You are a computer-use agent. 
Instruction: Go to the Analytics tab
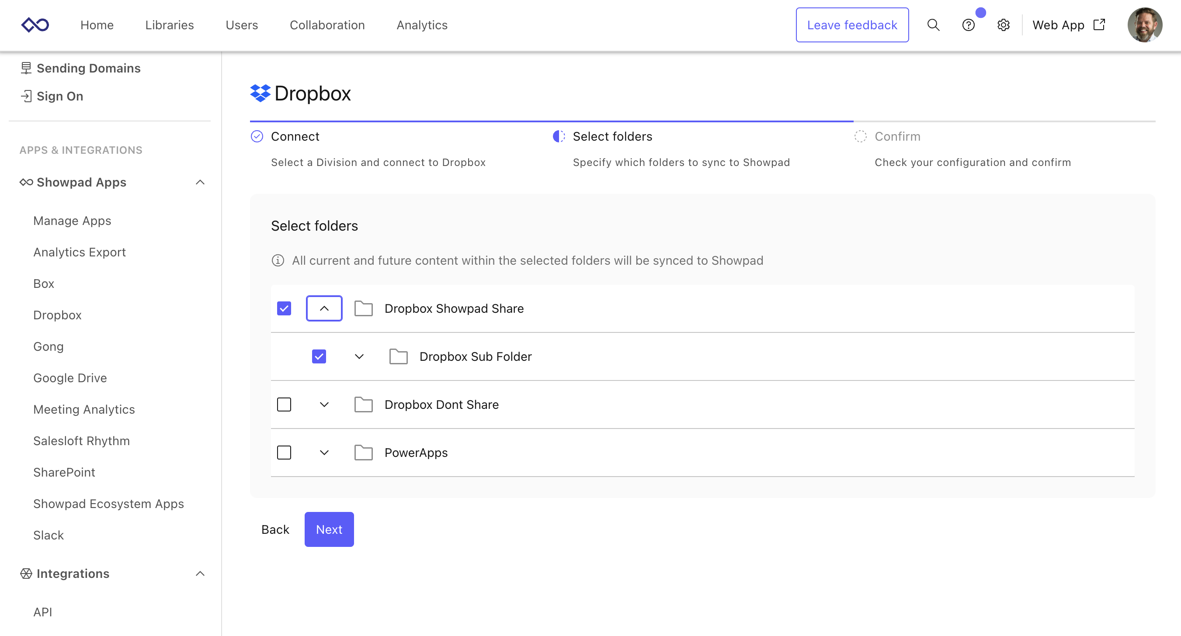tap(422, 25)
